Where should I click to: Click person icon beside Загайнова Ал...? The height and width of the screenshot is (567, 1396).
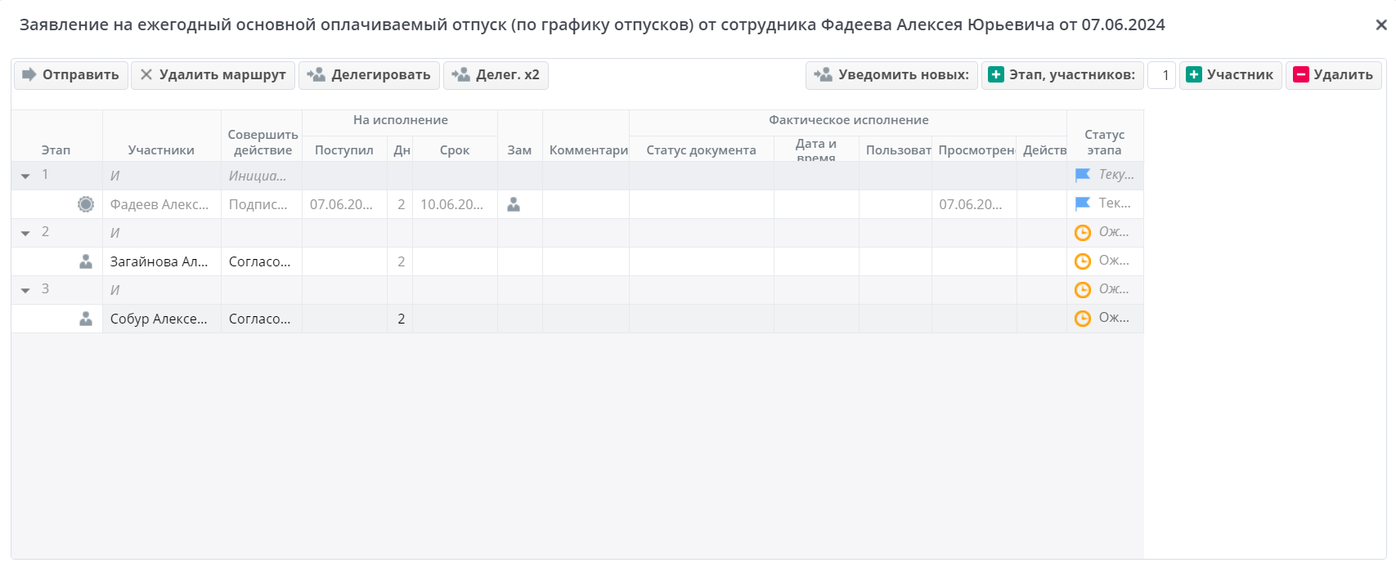86,261
